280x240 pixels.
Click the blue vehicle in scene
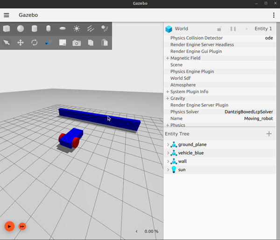click(x=70, y=138)
